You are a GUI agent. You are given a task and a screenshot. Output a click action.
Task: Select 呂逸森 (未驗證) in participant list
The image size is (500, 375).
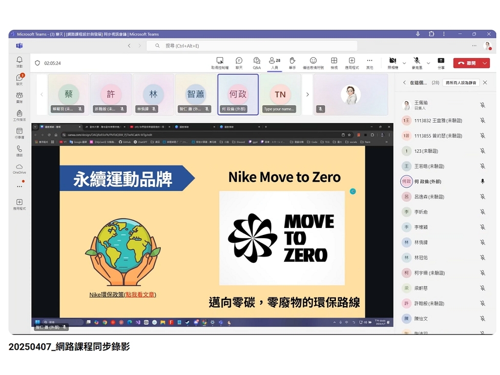click(x=444, y=197)
